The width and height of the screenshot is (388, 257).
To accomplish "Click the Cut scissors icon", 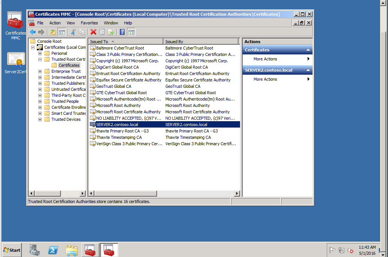I will point(73,32).
